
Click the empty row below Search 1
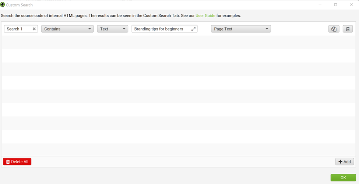178,43
